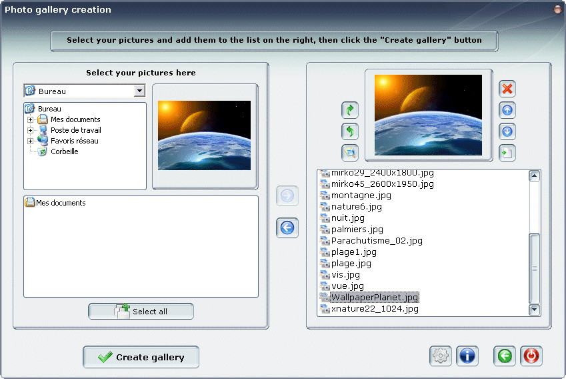Select WallpaperPlanet.jpg in list

(375, 298)
